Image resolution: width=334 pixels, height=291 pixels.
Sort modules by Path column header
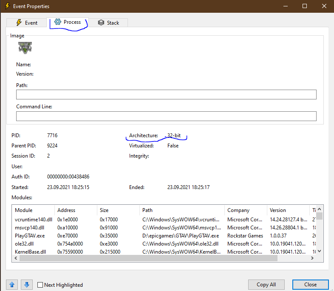pos(182,210)
